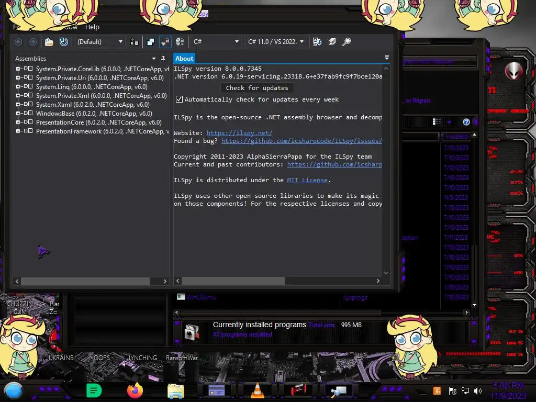Click right arrow of Assemblies horizontal scrollbar

pos(165,281)
